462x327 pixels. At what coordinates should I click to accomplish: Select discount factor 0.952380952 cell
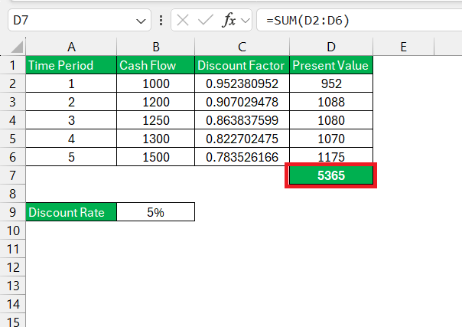point(242,83)
